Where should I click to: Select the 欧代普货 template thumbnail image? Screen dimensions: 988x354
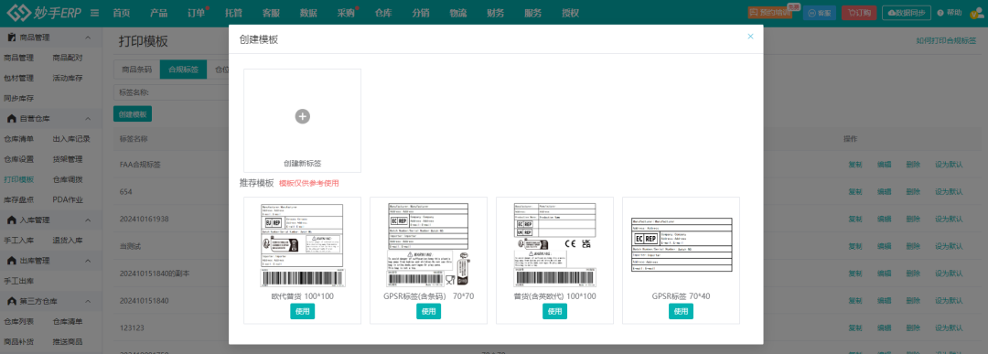pyautogui.click(x=303, y=245)
